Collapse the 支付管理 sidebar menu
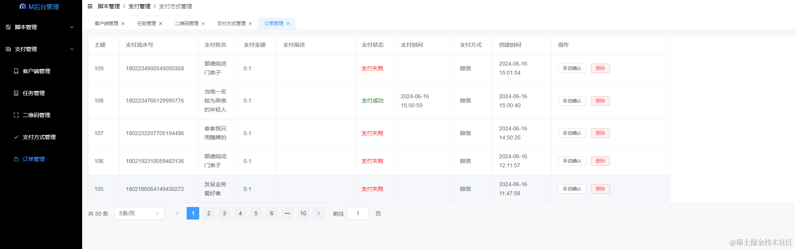Viewport: 795px width, 249px height. pos(41,49)
